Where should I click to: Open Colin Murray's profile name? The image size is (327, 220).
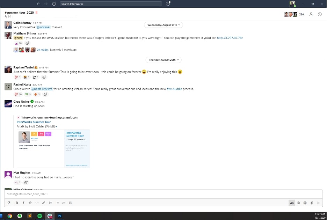[22, 23]
